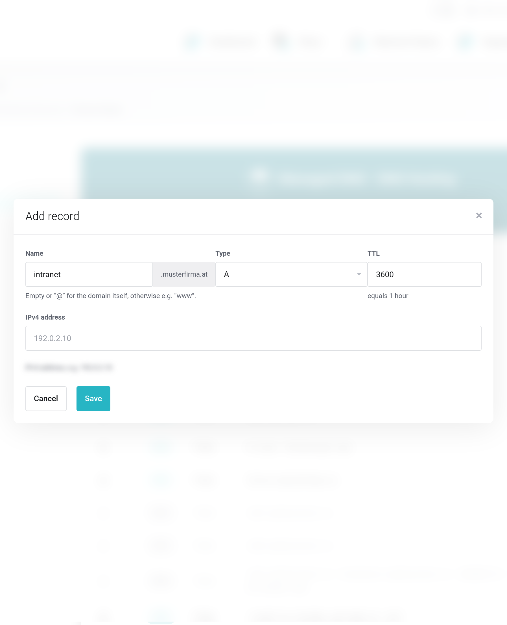This screenshot has width=507, height=625.
Task: Click the Type label
Action: (x=223, y=253)
